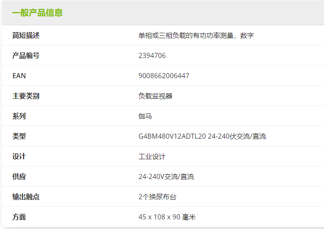The width and height of the screenshot is (324, 229).
Task: Select dimensions 45 x 108 x 90 毫米
Action: tap(167, 217)
